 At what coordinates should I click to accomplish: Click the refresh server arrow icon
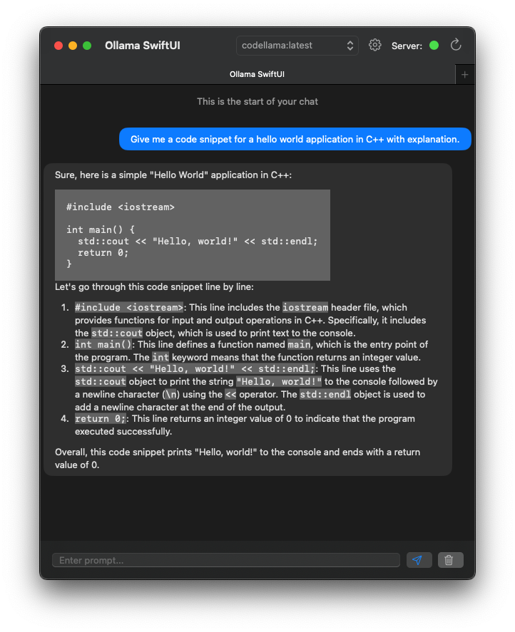pos(456,45)
